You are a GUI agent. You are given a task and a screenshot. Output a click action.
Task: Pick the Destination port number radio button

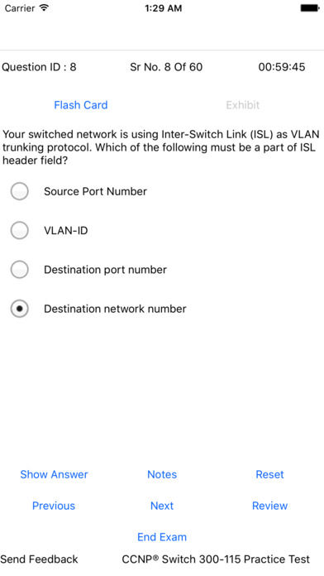click(20, 270)
